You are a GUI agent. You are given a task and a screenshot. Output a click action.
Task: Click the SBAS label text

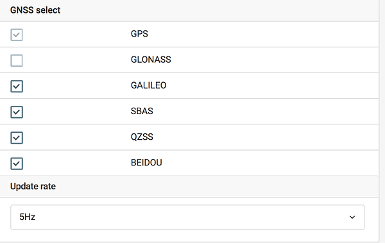click(142, 111)
